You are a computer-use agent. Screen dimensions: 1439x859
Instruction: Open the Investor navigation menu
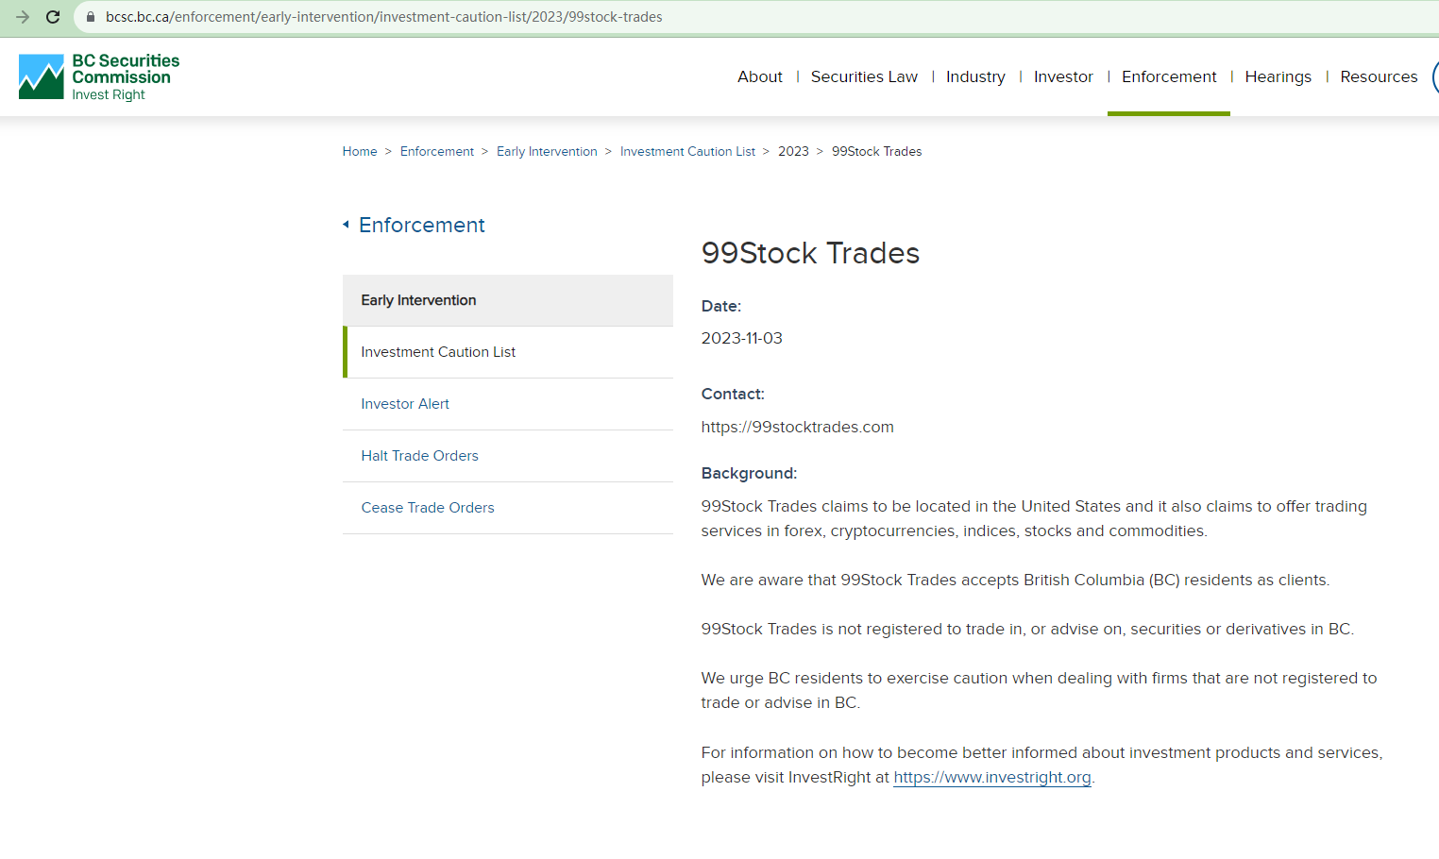click(x=1062, y=76)
